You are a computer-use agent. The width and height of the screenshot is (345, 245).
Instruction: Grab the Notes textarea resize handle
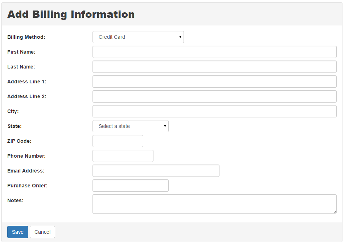(334, 212)
